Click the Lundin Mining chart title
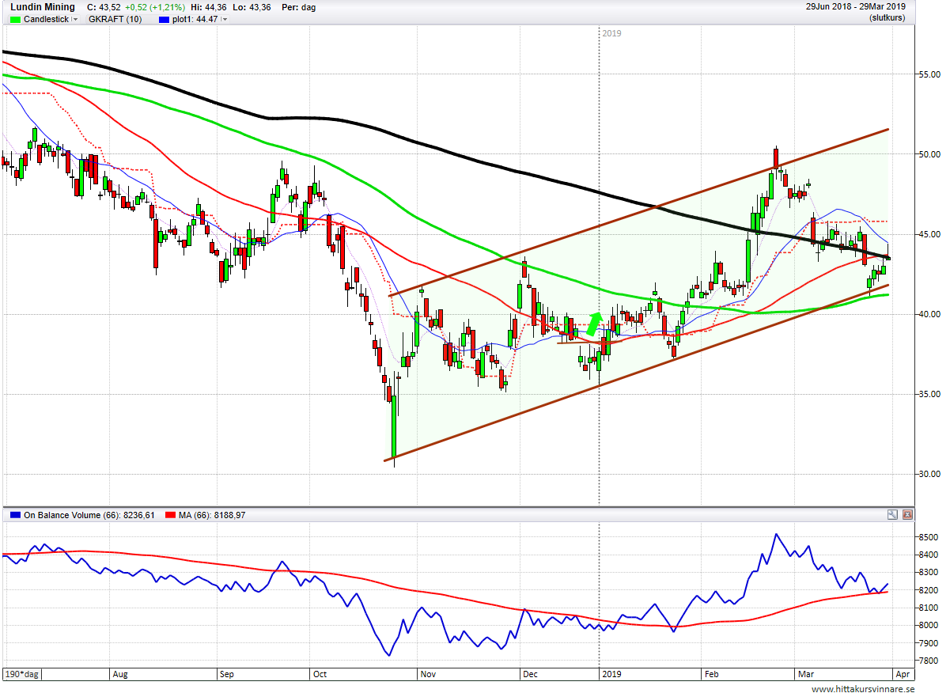 pos(43,7)
